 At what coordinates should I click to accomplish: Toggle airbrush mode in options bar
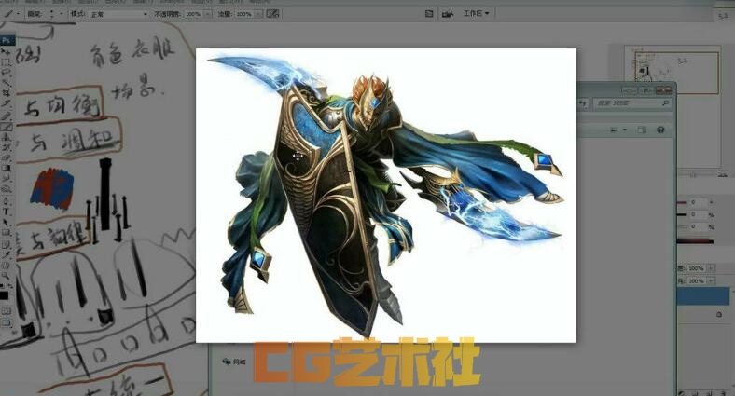click(272, 14)
